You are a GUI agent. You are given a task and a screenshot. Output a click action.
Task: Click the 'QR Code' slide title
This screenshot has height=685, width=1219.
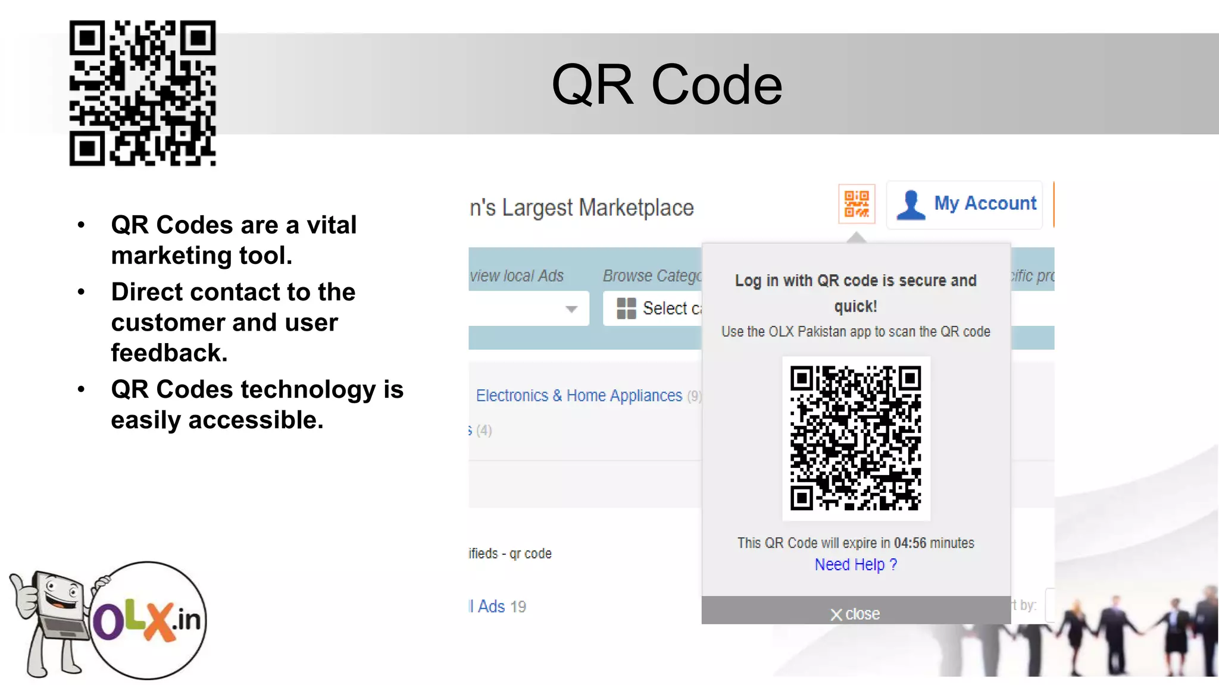point(667,84)
